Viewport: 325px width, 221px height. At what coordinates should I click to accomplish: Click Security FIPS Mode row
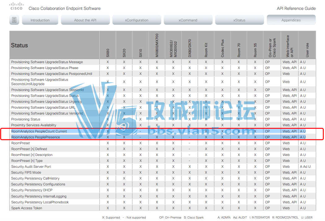[163, 172]
